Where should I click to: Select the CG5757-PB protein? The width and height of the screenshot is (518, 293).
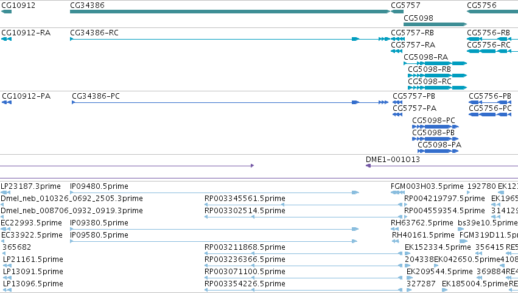pyautogui.click(x=414, y=96)
